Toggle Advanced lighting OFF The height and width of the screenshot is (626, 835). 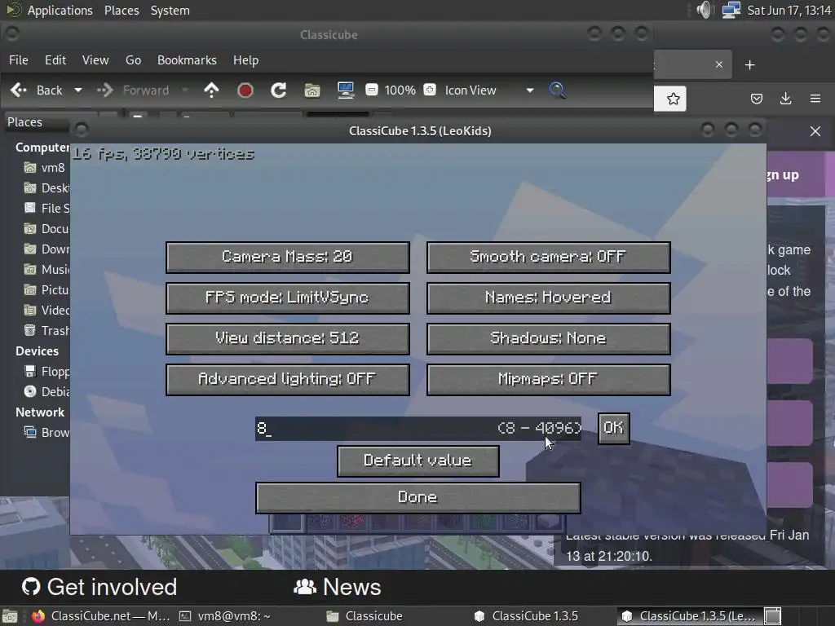click(288, 380)
